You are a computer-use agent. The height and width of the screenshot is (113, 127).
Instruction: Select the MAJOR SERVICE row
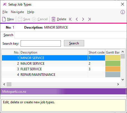(61, 64)
